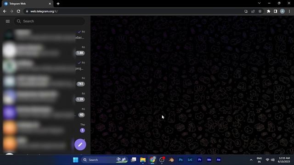
Task: Bookmark this page with the star icon
Action: (260, 11)
